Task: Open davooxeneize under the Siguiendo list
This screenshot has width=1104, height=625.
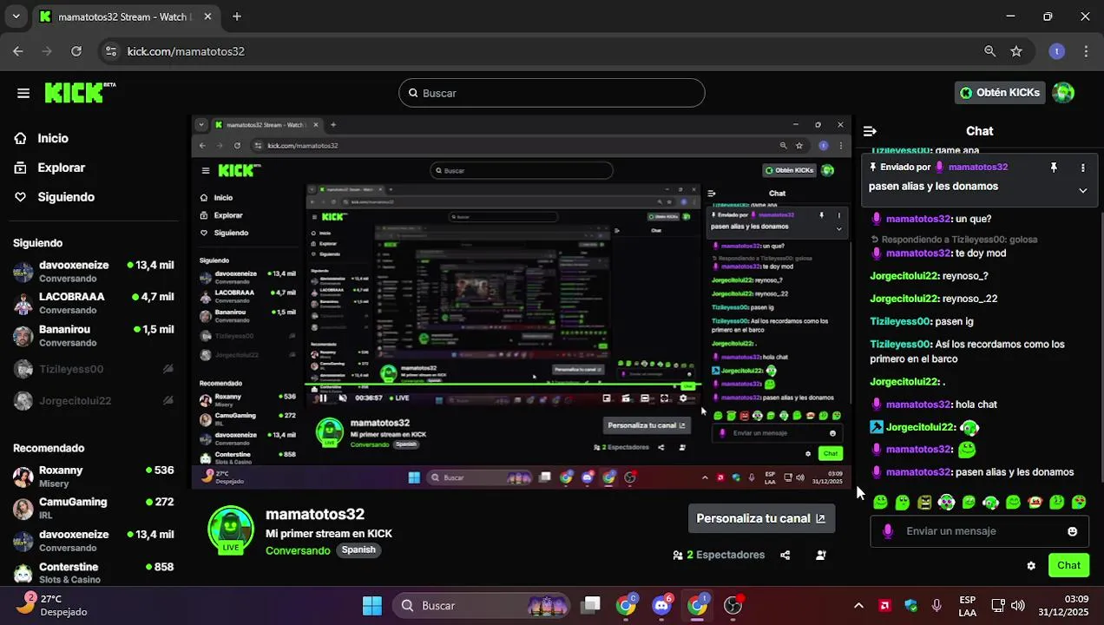Action: (94, 271)
